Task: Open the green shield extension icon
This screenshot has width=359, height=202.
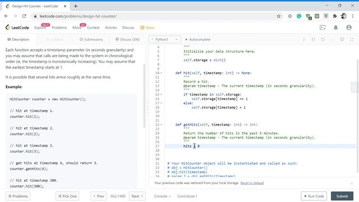Action: [x=308, y=16]
